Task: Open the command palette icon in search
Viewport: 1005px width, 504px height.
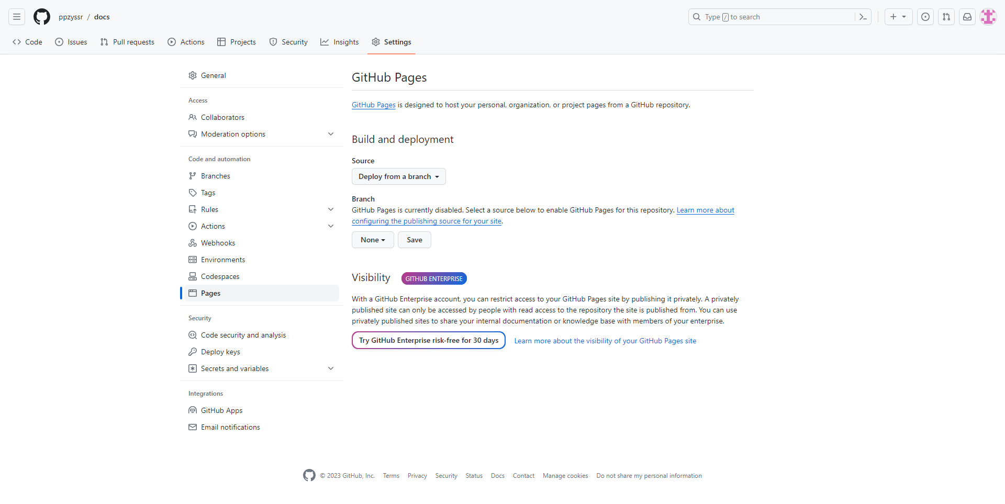Action: (863, 17)
